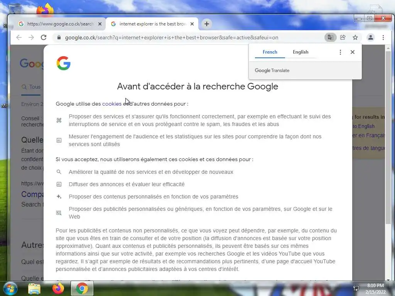Click the network tray icon
395x296 pixels.
coord(356,288)
